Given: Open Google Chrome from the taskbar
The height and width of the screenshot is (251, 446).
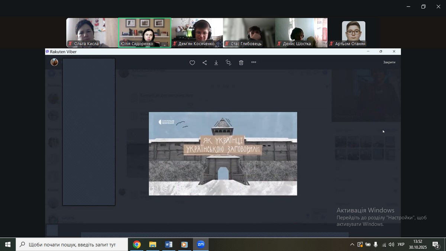Looking at the screenshot, I should pyautogui.click(x=137, y=244).
